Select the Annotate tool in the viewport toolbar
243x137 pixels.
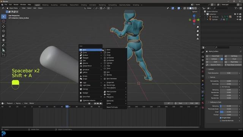tap(3, 45)
